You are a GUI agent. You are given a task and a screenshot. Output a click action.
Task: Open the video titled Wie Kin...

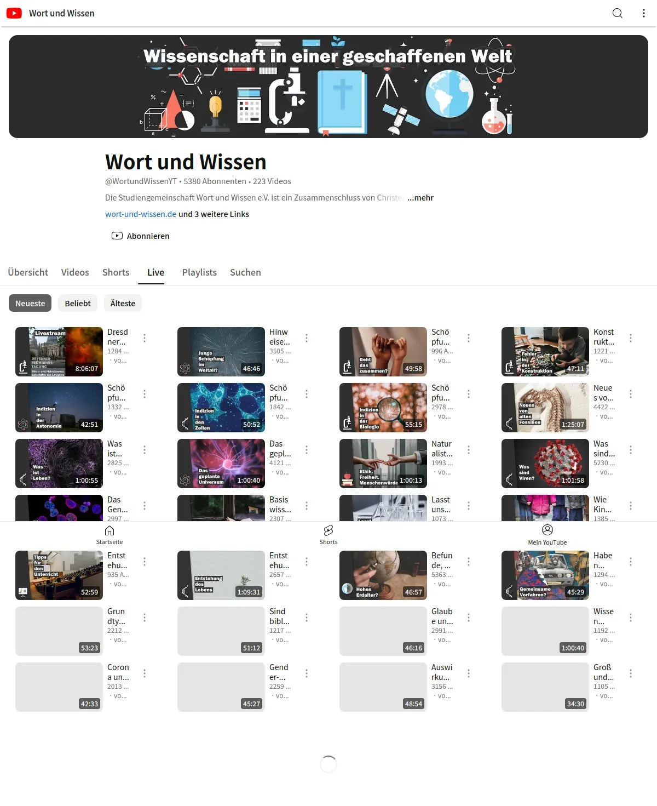coord(602,505)
